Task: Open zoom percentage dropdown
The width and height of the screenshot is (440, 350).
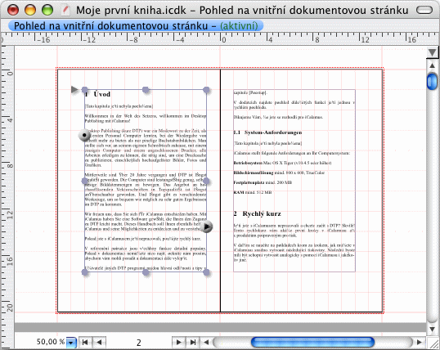Action: pos(71,343)
